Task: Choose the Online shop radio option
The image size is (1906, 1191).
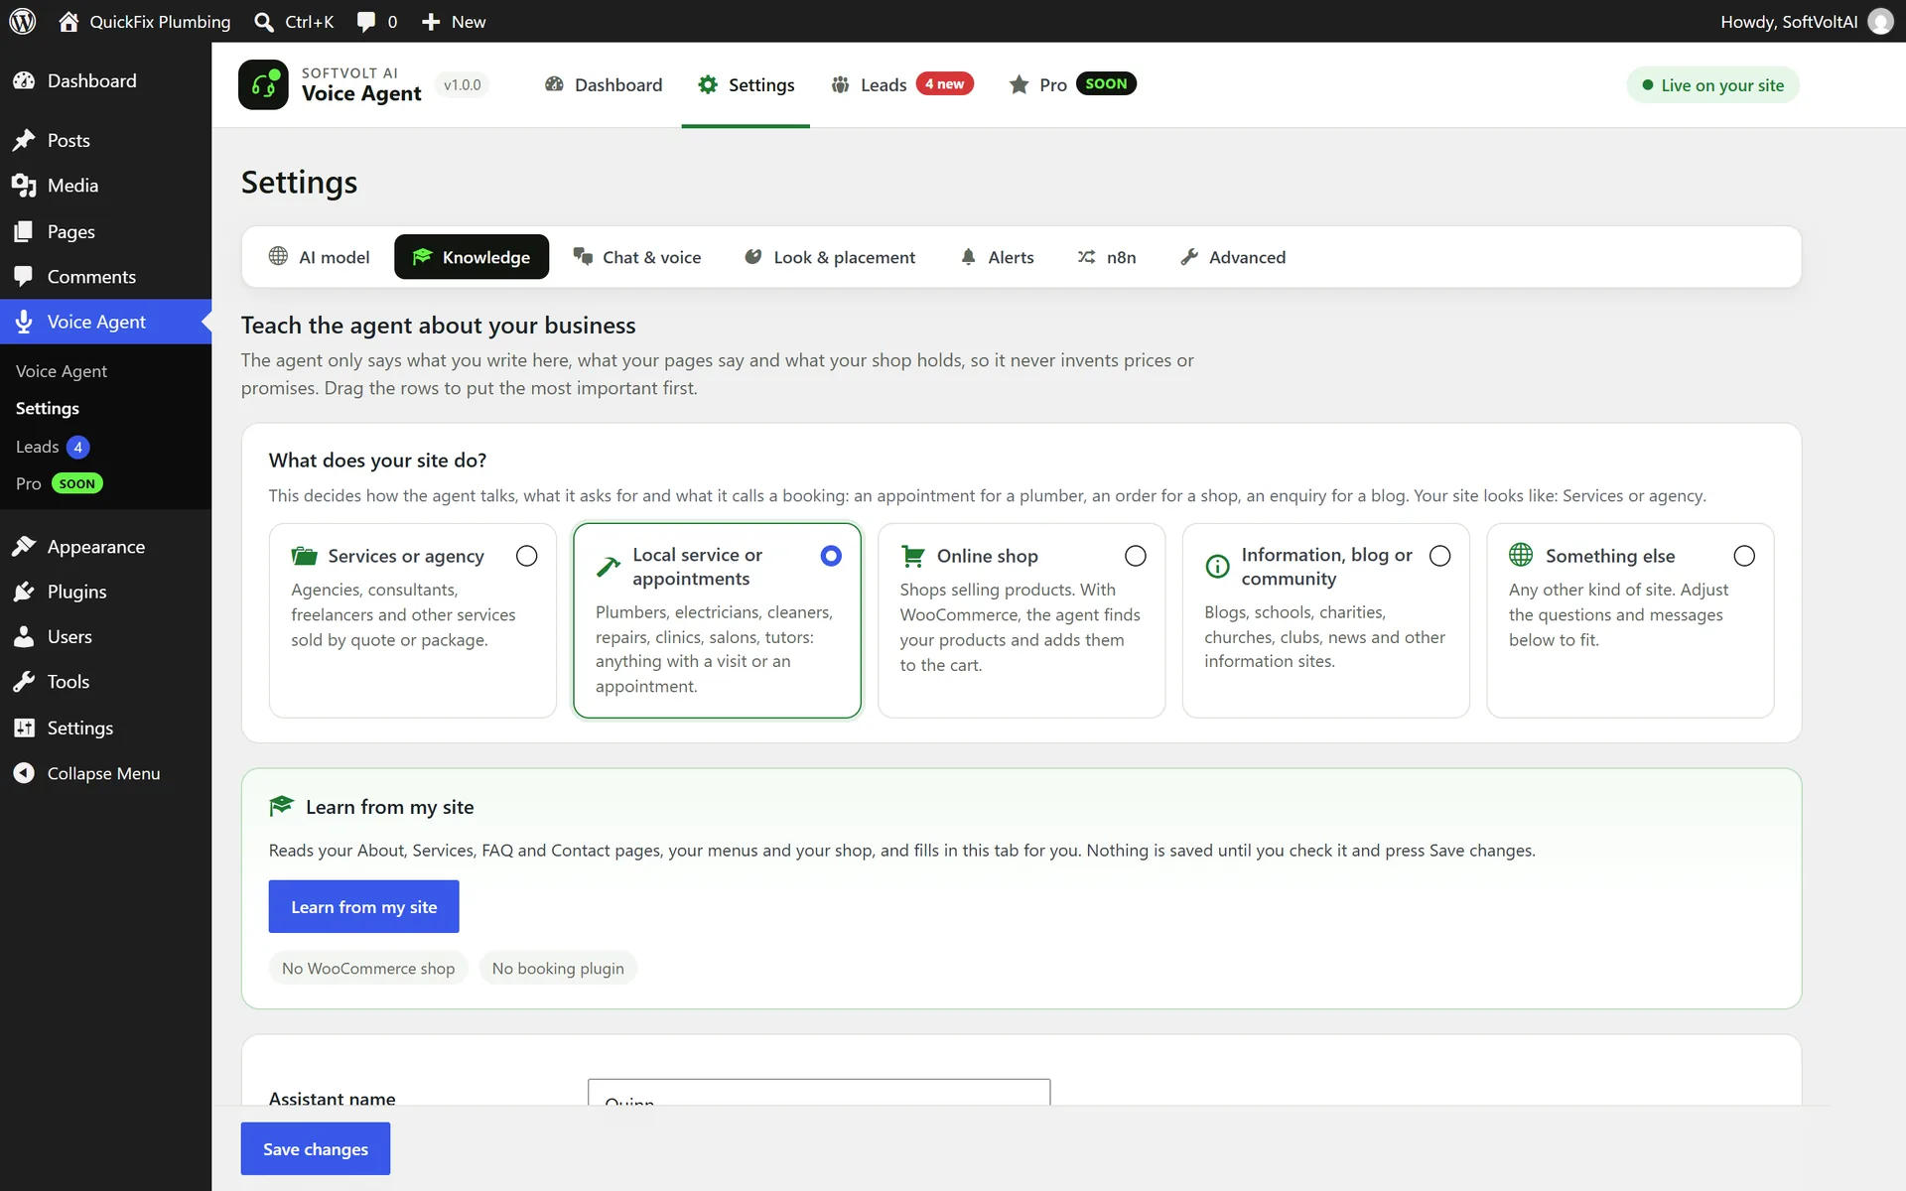Action: click(1136, 556)
